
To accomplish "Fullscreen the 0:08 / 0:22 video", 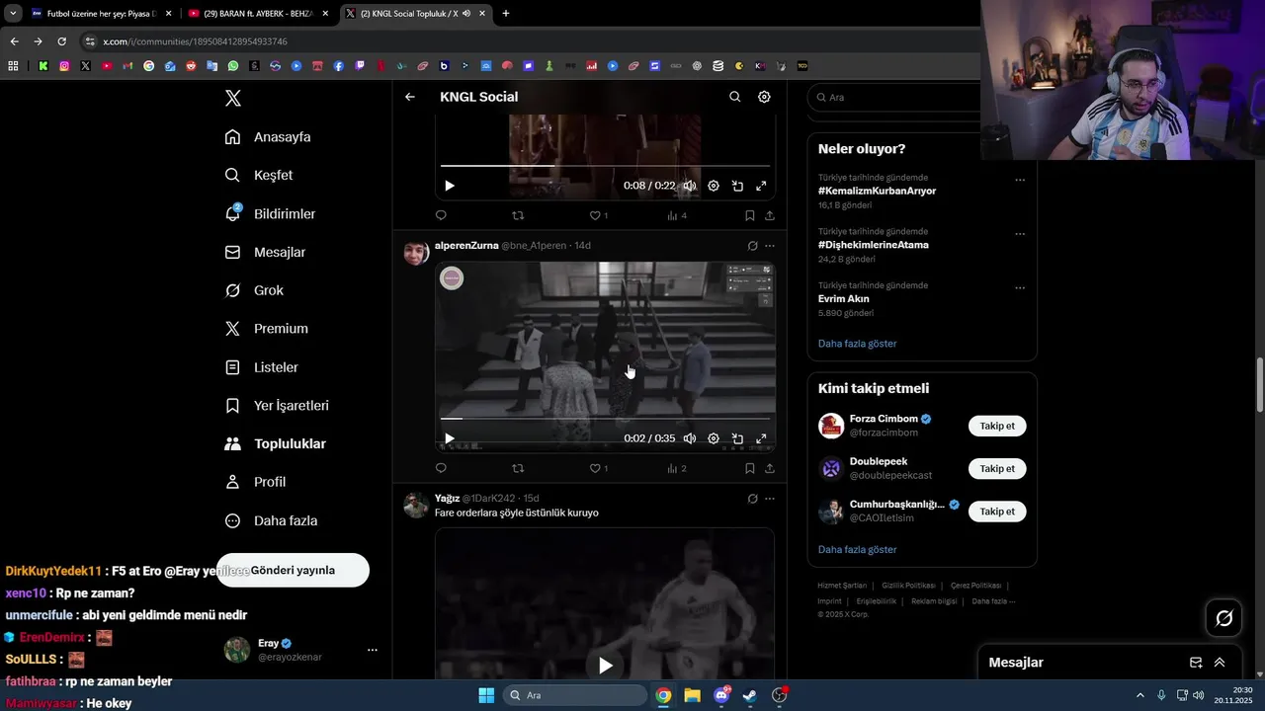I will point(761,186).
